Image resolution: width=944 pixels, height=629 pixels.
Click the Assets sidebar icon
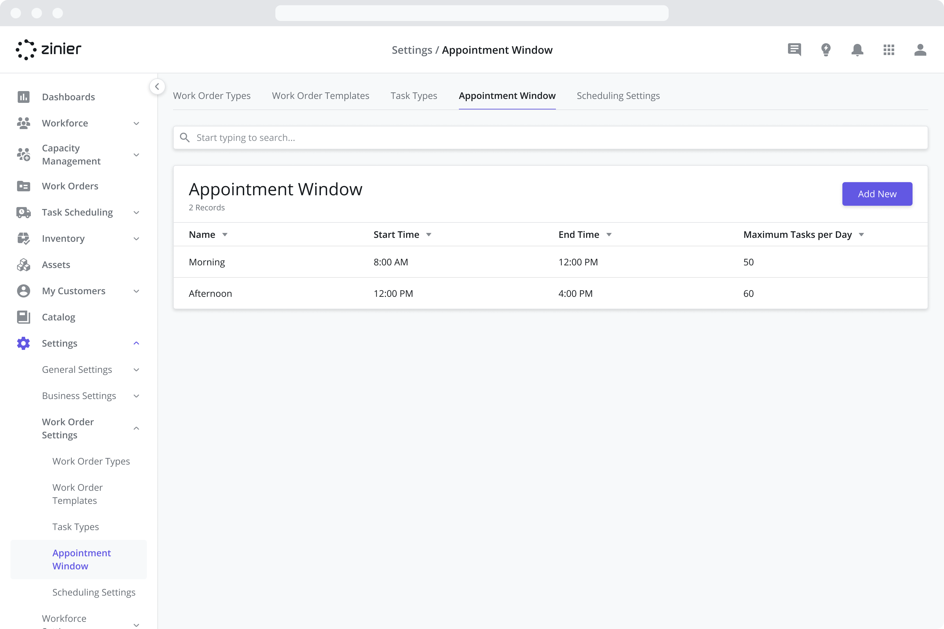24,264
